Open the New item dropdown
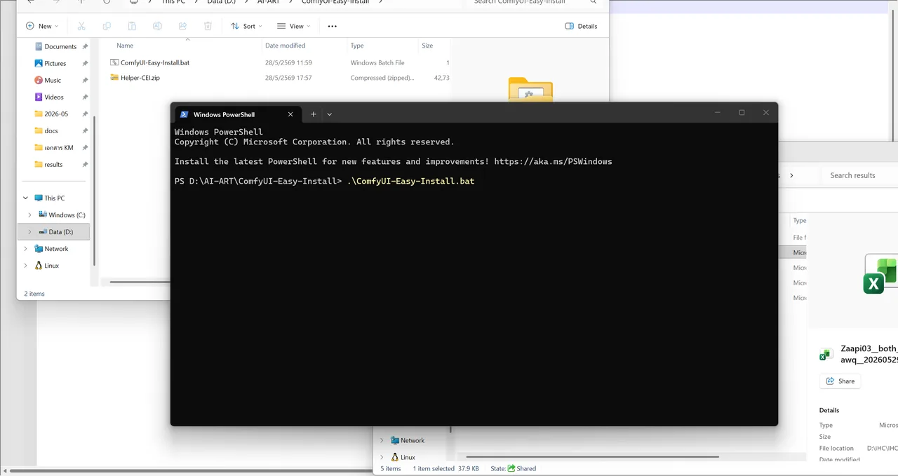Viewport: 898px width, 476px height. click(x=42, y=26)
